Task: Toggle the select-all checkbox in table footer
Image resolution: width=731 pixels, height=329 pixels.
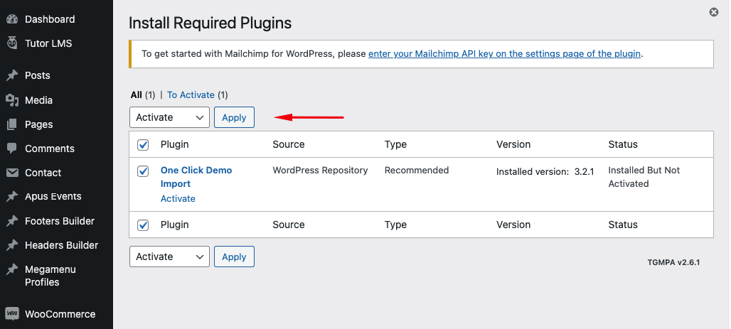Action: point(143,225)
